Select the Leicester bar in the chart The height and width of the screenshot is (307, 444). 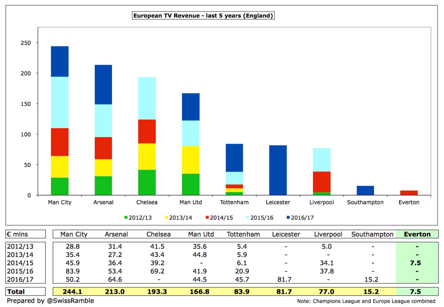278,170
